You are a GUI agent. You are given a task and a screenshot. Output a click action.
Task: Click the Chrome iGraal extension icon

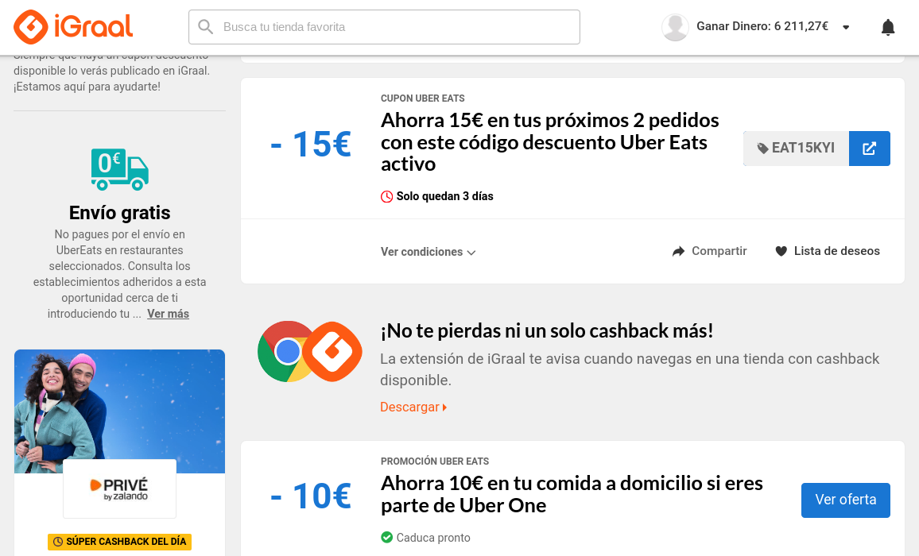(x=310, y=352)
